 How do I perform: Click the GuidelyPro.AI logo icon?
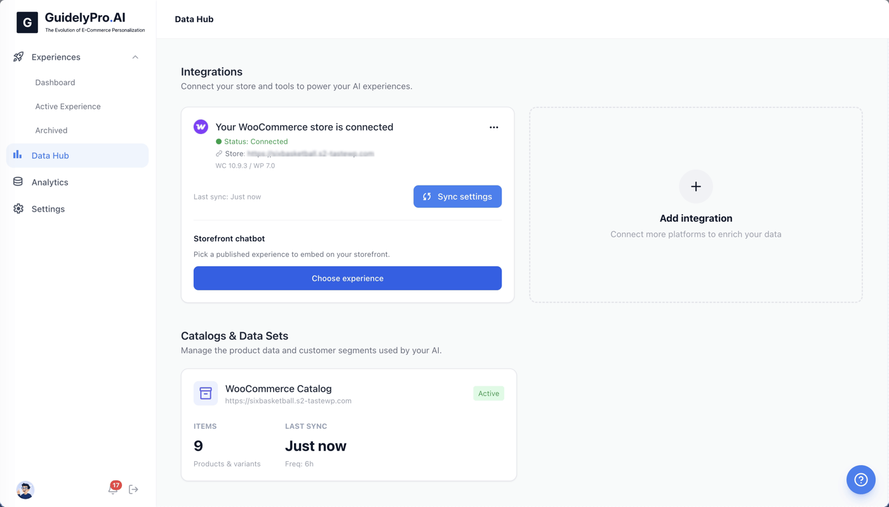coord(27,22)
